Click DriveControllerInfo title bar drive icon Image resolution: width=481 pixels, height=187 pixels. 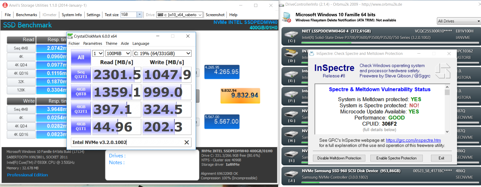[x=281, y=5]
